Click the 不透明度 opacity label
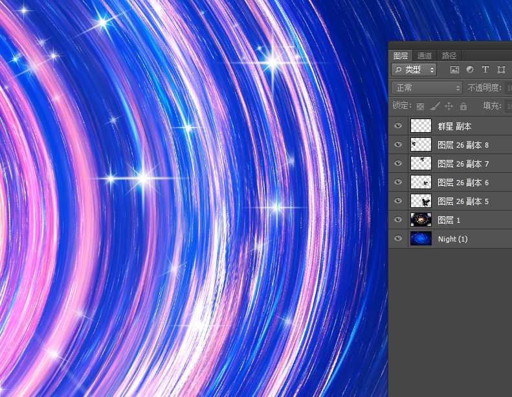The width and height of the screenshot is (512, 397). (485, 87)
